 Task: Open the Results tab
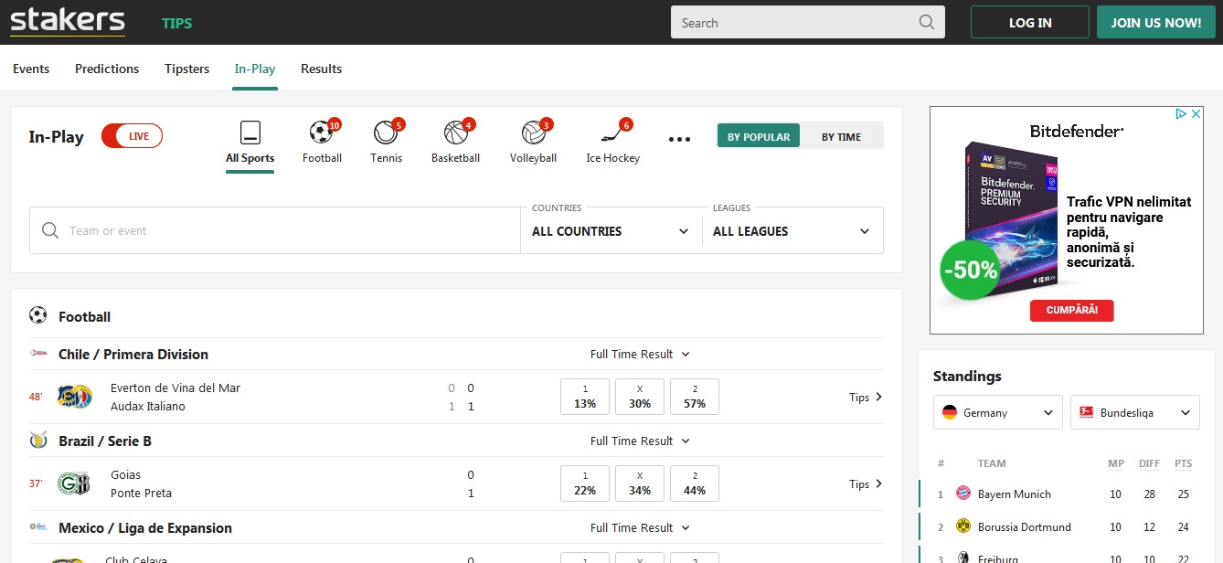click(x=321, y=69)
